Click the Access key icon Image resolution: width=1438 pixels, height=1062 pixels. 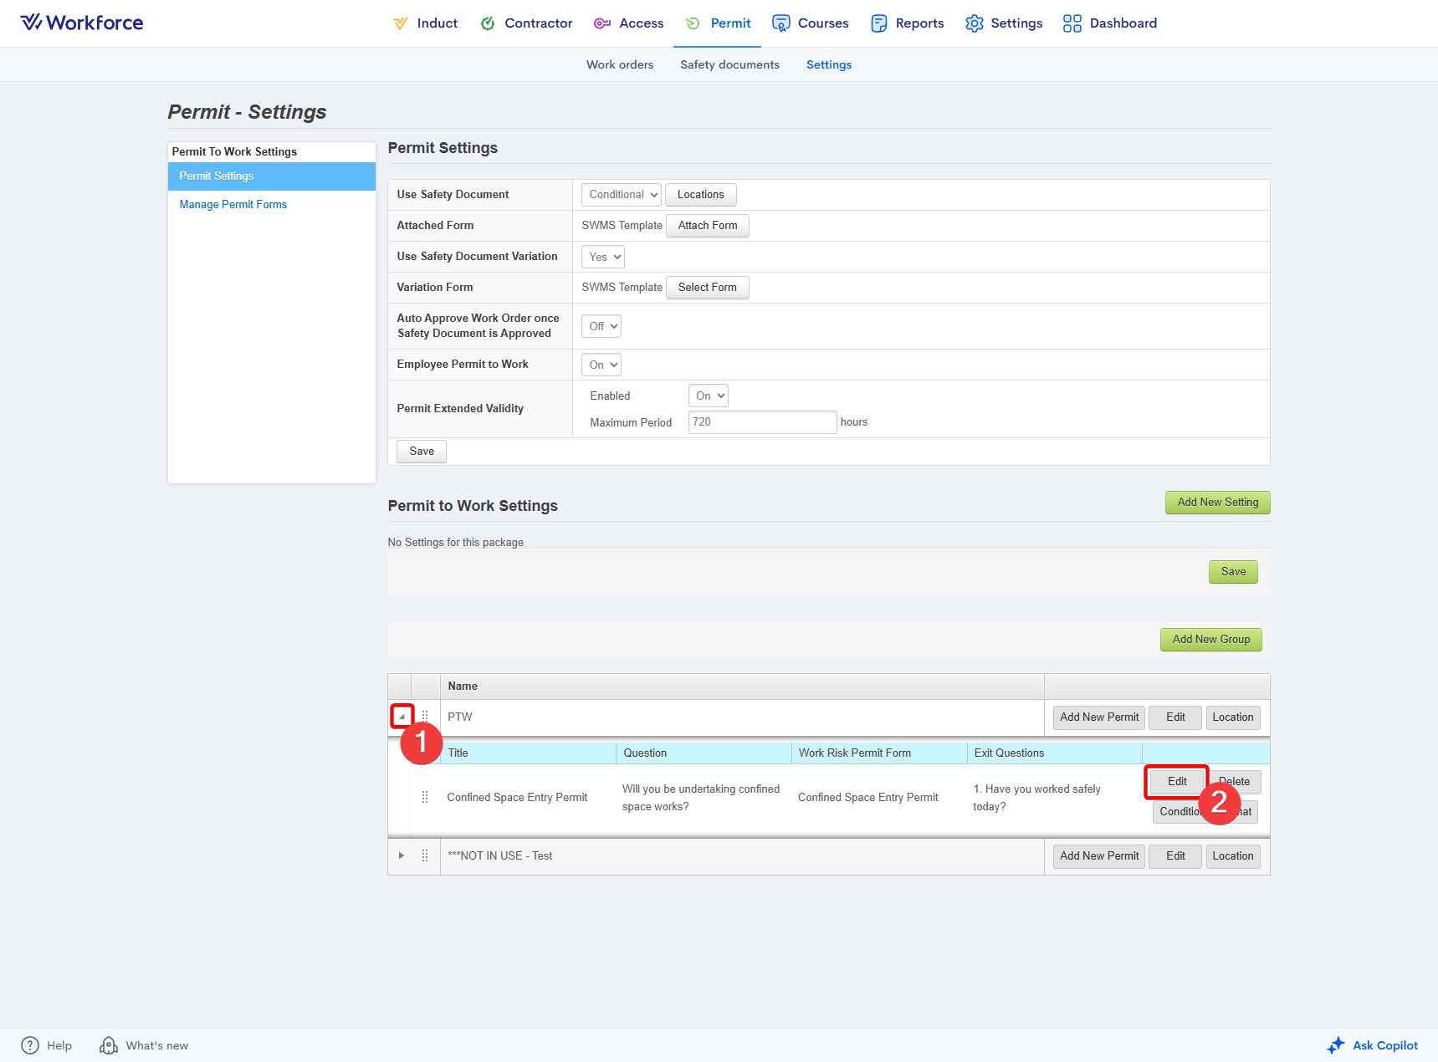(601, 23)
